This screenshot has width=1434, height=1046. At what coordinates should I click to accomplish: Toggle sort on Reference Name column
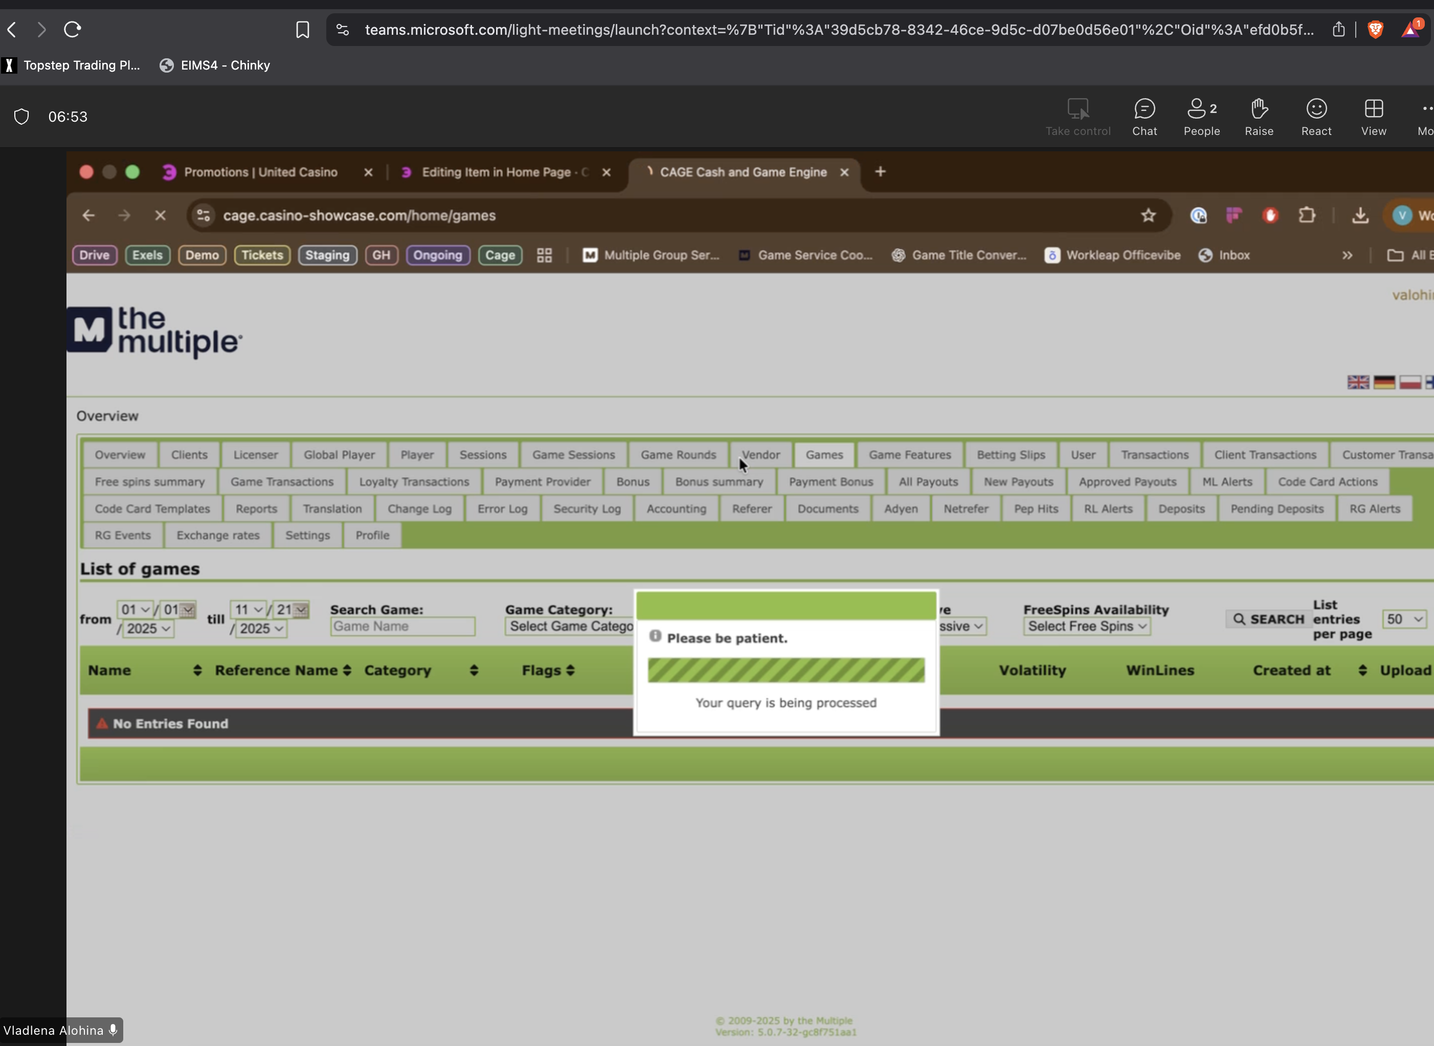(346, 671)
